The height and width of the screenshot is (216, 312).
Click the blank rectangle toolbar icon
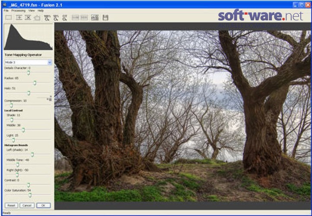point(9,18)
